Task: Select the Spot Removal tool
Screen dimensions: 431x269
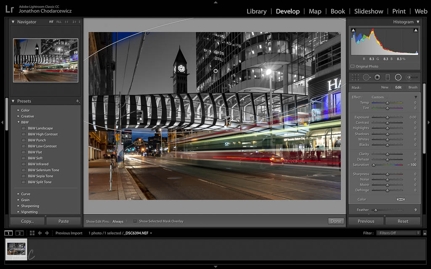Action: 366,77
